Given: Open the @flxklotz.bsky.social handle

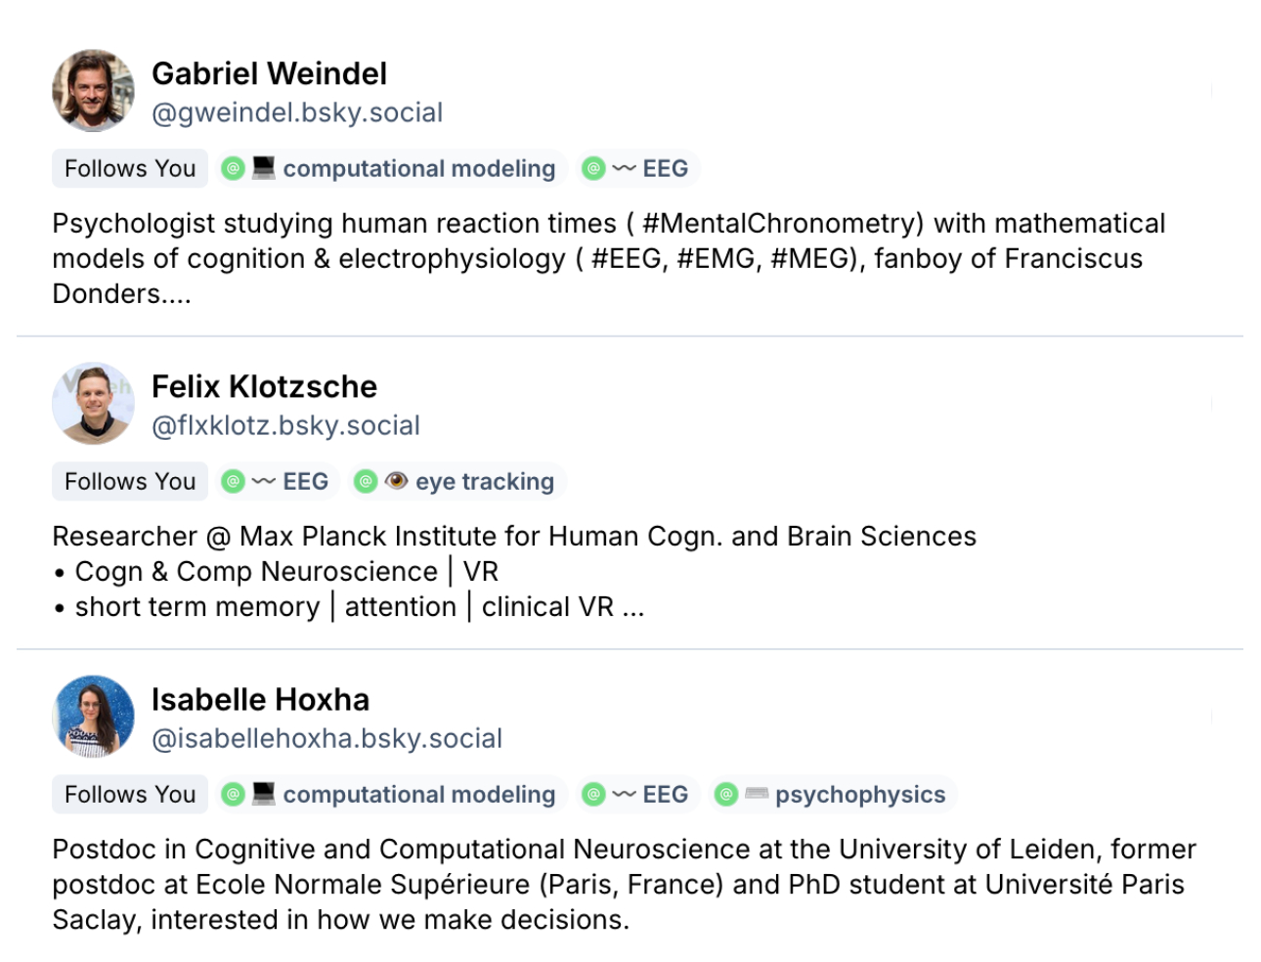Looking at the screenshot, I should [x=285, y=425].
